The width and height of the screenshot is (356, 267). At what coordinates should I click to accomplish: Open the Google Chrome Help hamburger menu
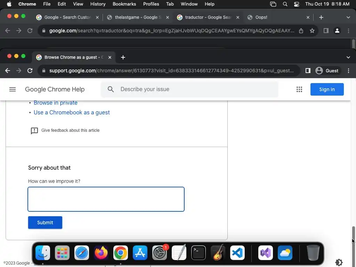[x=13, y=89]
